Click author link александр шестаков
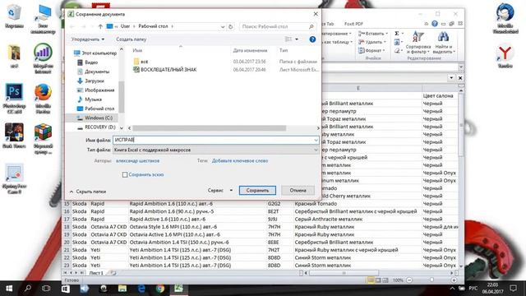Screen dimensions: 526x296 click(137, 161)
